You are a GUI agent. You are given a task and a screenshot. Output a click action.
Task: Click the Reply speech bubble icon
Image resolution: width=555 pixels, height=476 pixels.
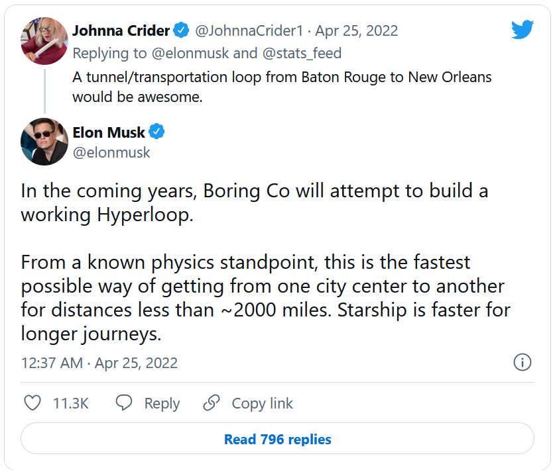124,403
